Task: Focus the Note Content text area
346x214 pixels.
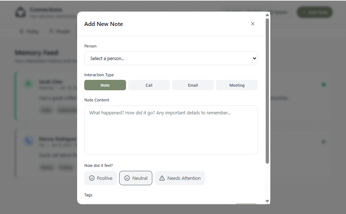Action: [171, 130]
